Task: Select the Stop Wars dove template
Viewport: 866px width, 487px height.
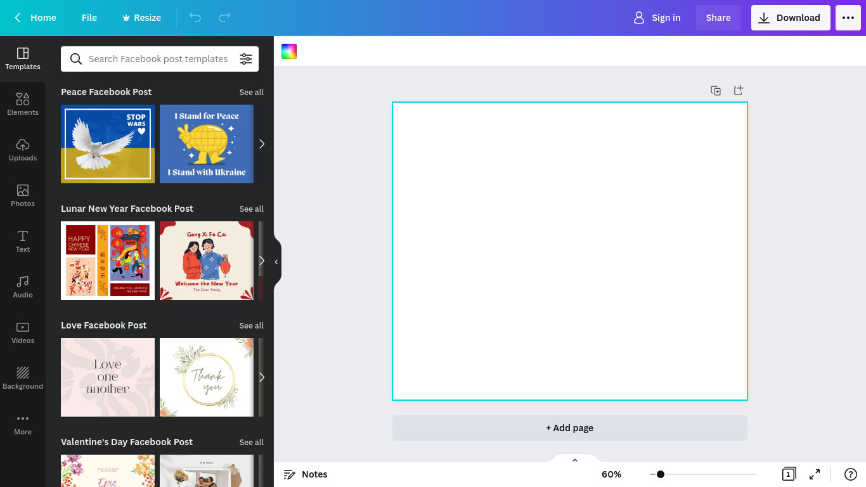Action: (x=108, y=144)
